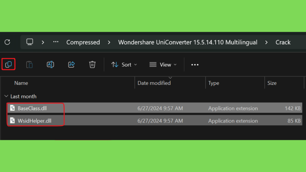Click Application extension type of BaseClass.dll
The height and width of the screenshot is (172, 306).
click(x=233, y=108)
